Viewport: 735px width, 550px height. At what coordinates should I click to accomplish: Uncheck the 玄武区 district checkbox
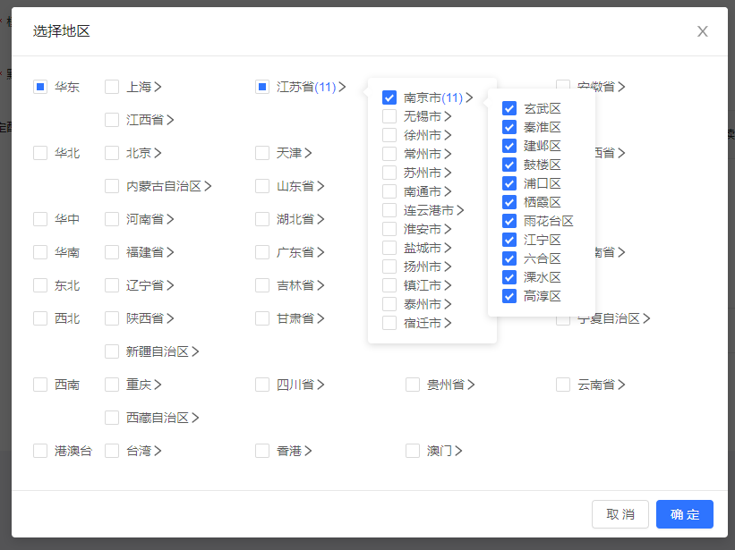pyautogui.click(x=509, y=108)
